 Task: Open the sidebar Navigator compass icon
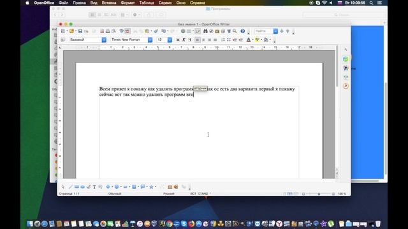click(x=346, y=86)
